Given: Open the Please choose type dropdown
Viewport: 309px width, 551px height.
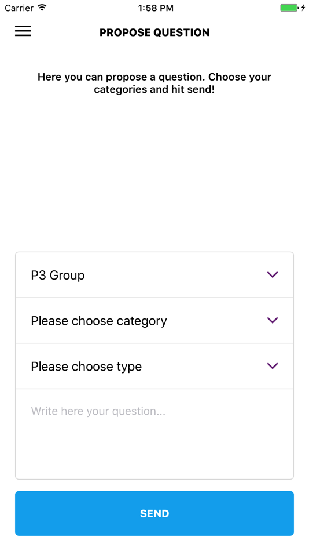Looking at the screenshot, I should (x=154, y=366).
